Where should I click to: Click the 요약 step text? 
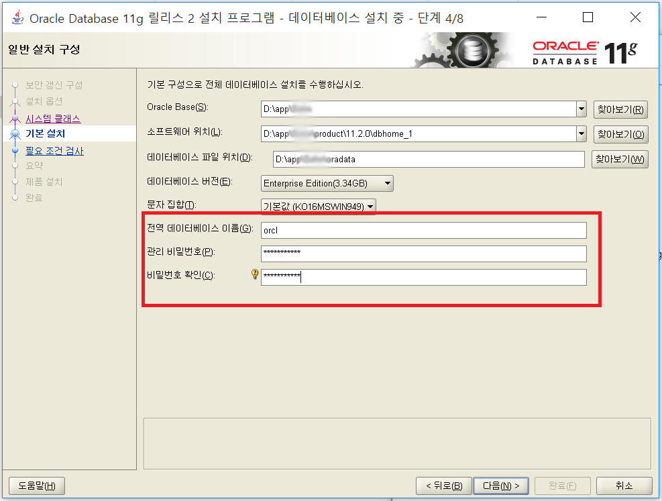pos(34,166)
